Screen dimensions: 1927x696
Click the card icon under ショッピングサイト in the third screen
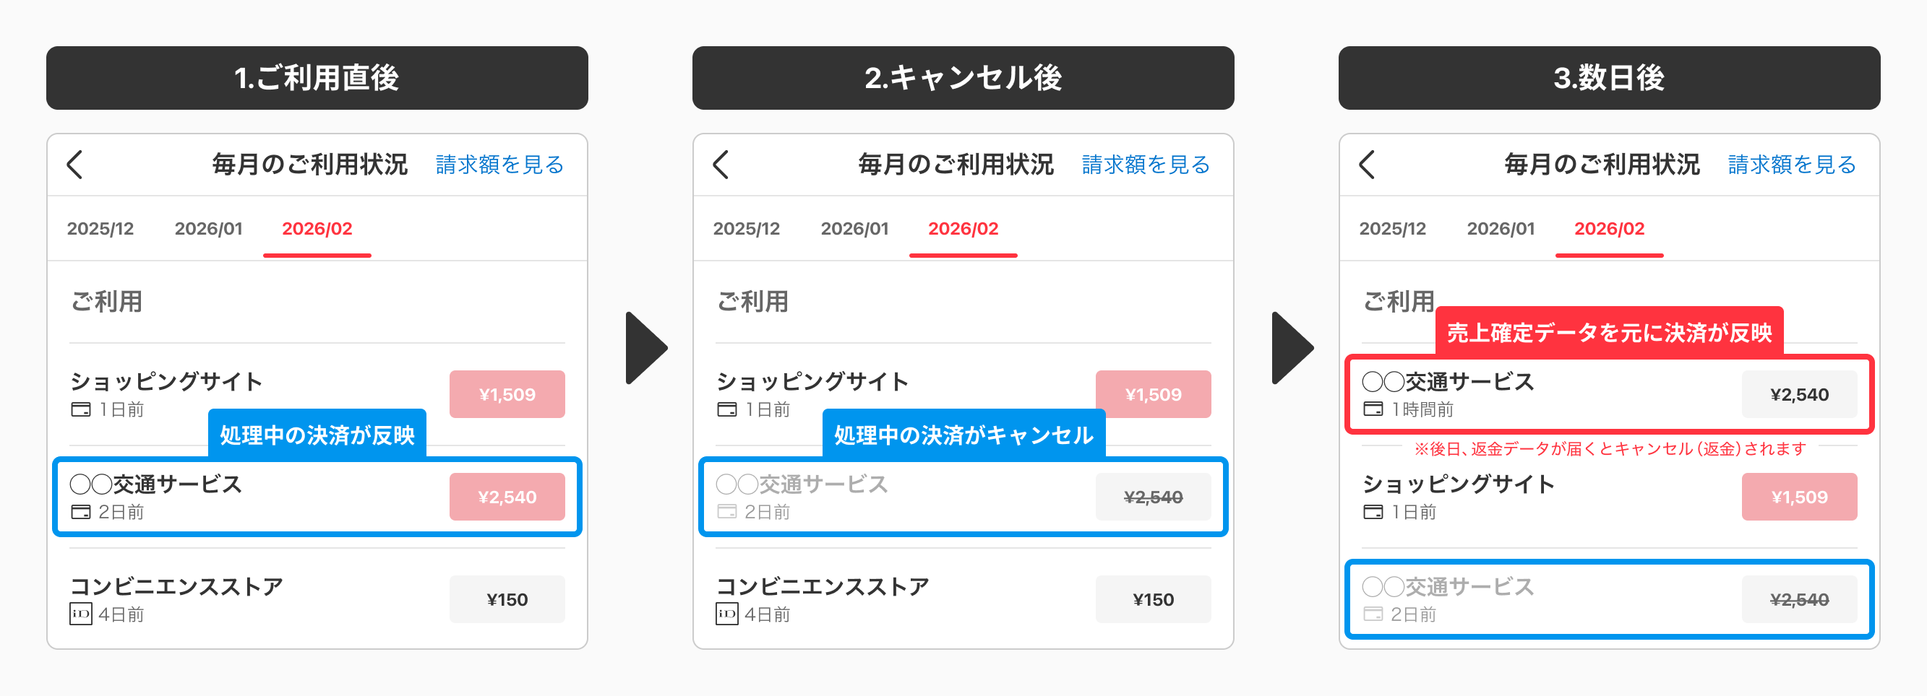[1375, 512]
